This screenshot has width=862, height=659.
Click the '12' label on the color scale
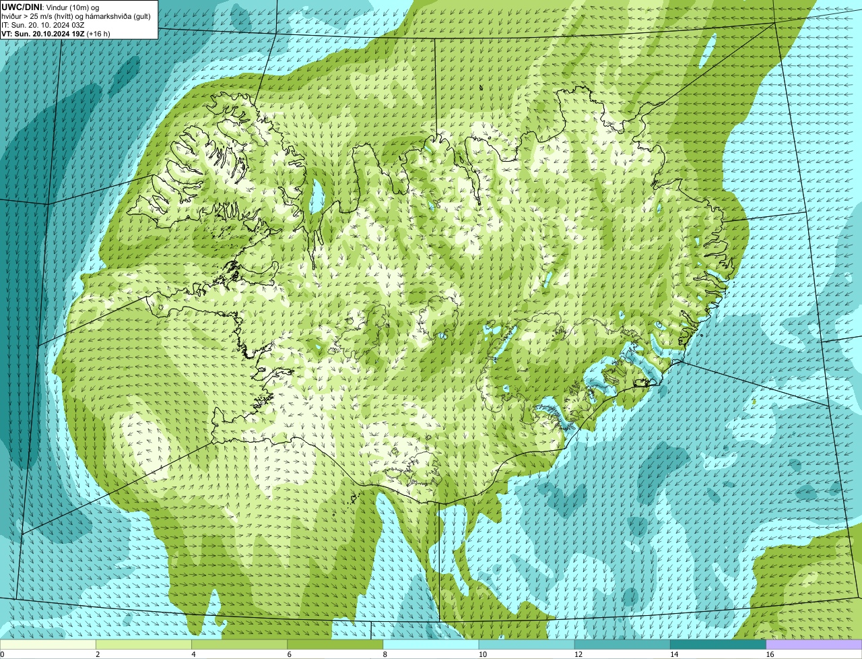point(578,654)
